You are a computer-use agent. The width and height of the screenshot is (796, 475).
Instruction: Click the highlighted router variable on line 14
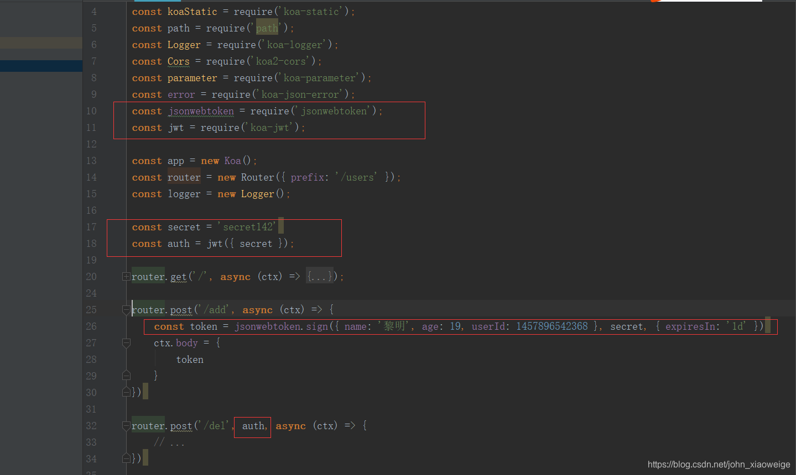tap(184, 177)
